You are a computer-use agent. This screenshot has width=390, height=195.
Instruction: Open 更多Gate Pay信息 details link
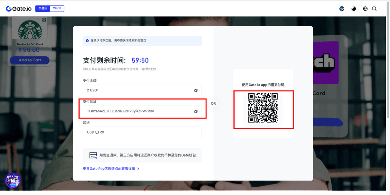[x=109, y=168]
